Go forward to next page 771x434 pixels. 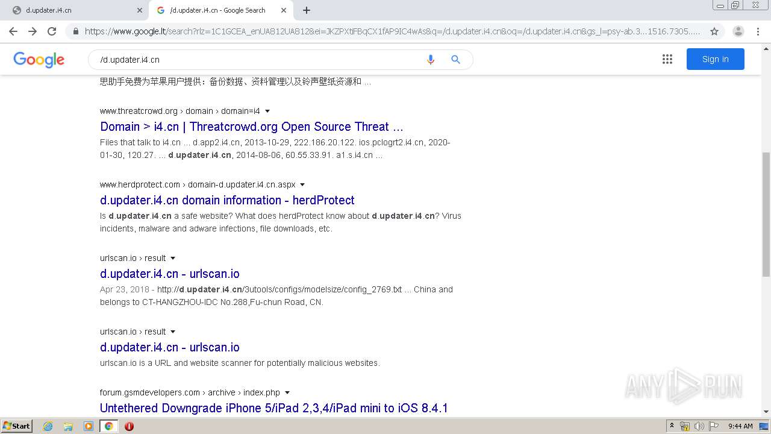[x=33, y=31]
